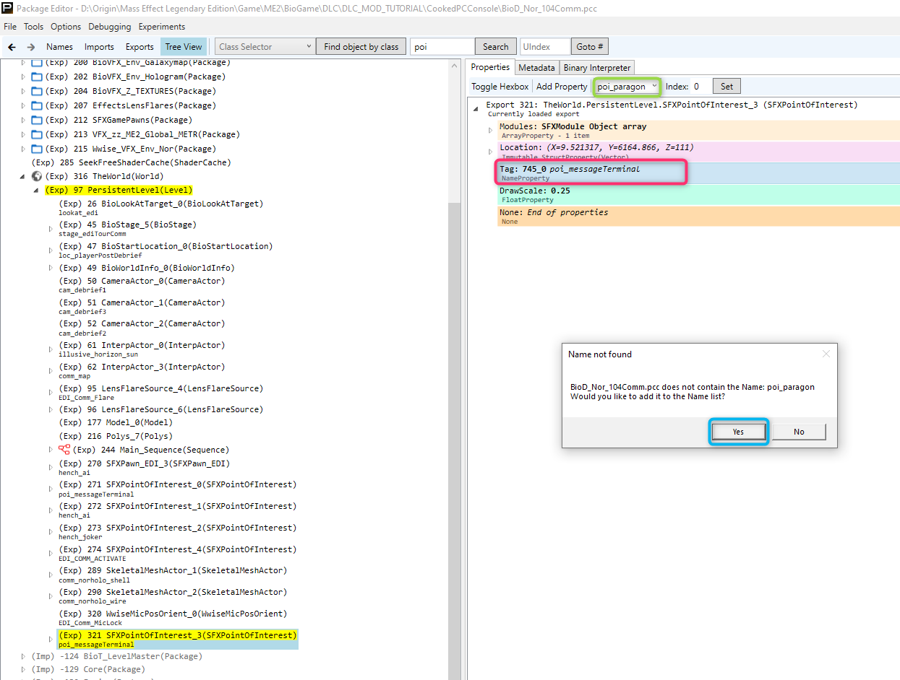Viewport: 900px width, 680px height.
Task: Select BioLookAtTarget_0 export in the tree
Action: click(160, 207)
